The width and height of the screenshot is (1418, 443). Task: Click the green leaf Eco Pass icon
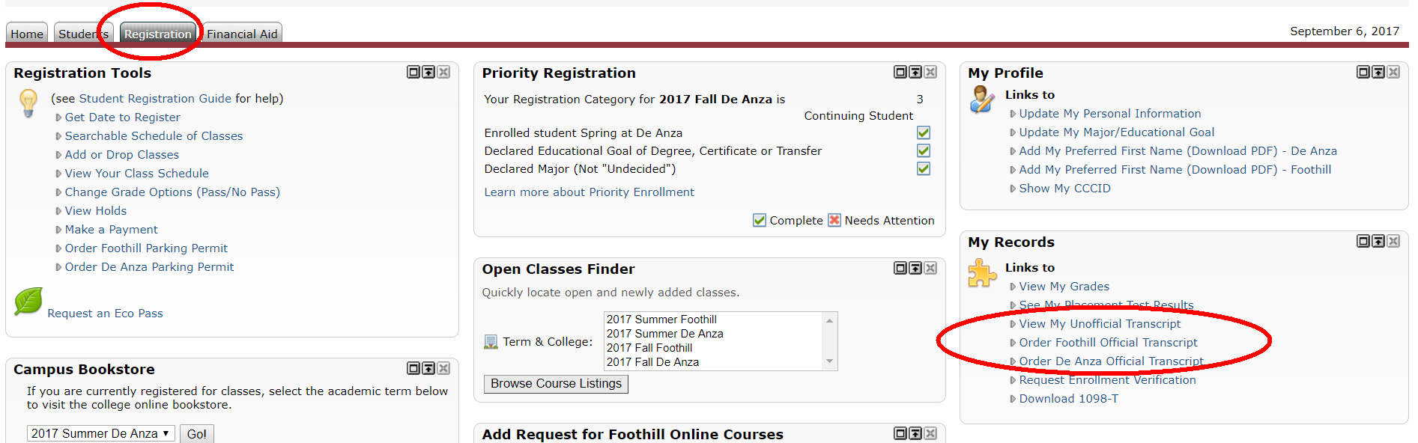pyautogui.click(x=28, y=301)
